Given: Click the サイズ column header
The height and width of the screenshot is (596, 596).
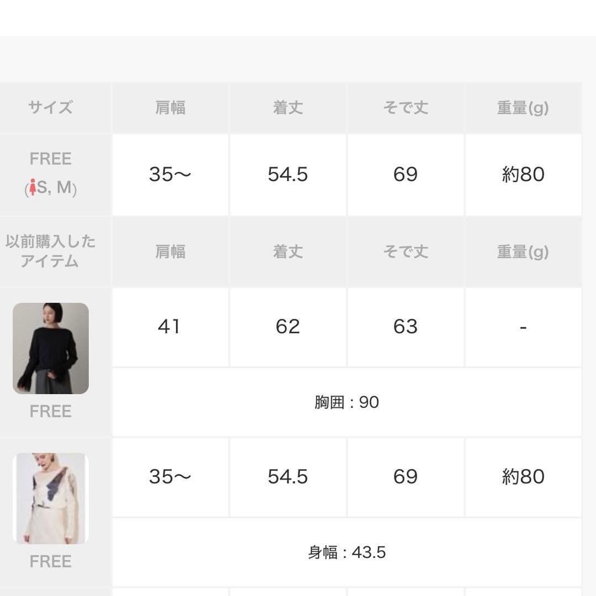Looking at the screenshot, I should [51, 108].
